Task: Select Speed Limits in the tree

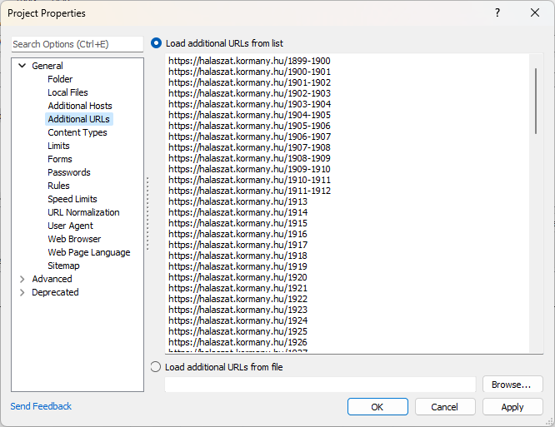Action: (x=72, y=199)
